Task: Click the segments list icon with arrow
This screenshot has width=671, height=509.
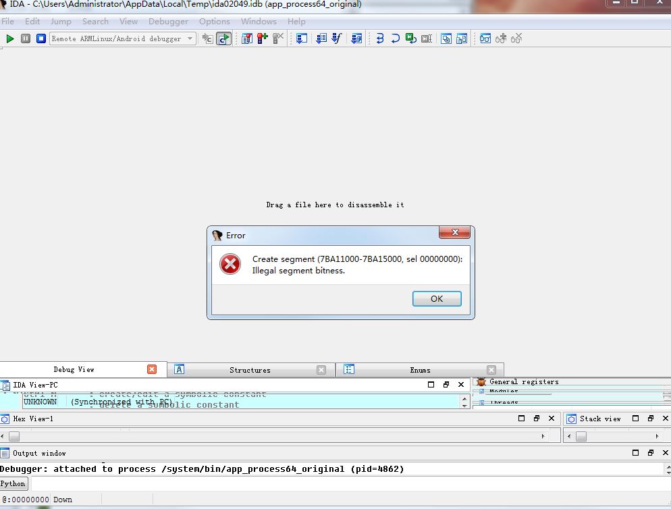Action: point(356,38)
